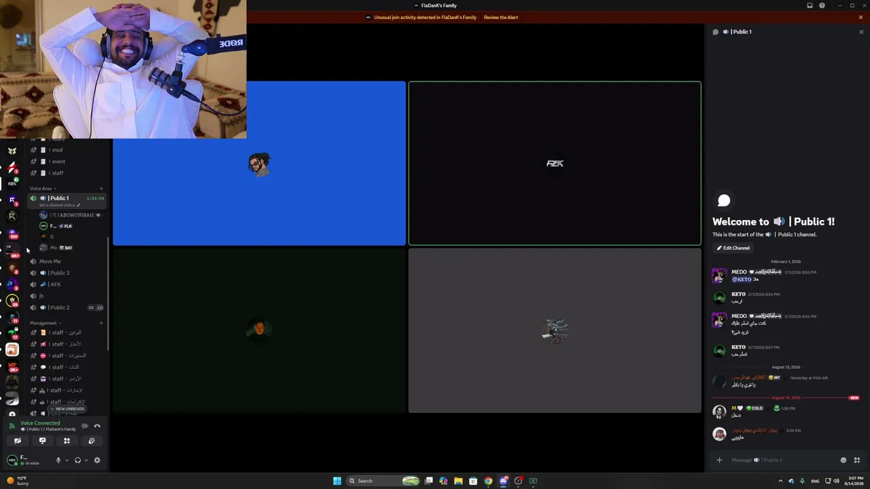Open staff القوانين channel
The image size is (870, 489).
(67, 333)
